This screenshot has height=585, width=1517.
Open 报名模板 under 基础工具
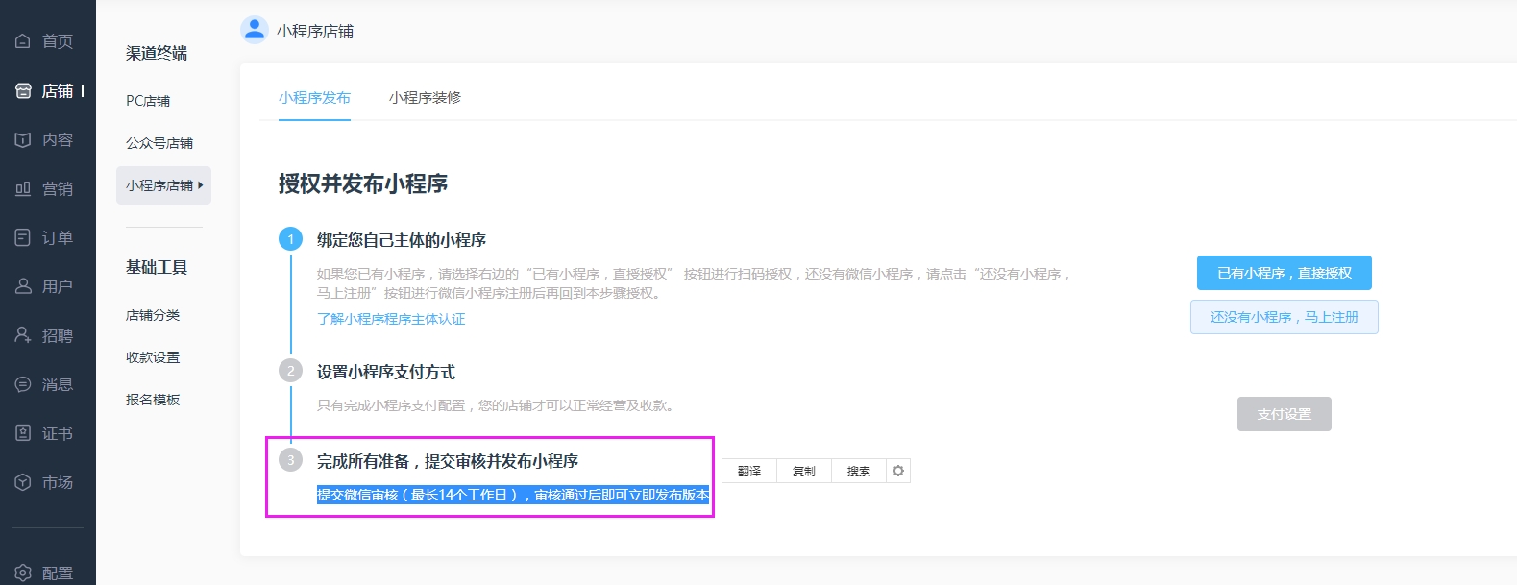[153, 400]
